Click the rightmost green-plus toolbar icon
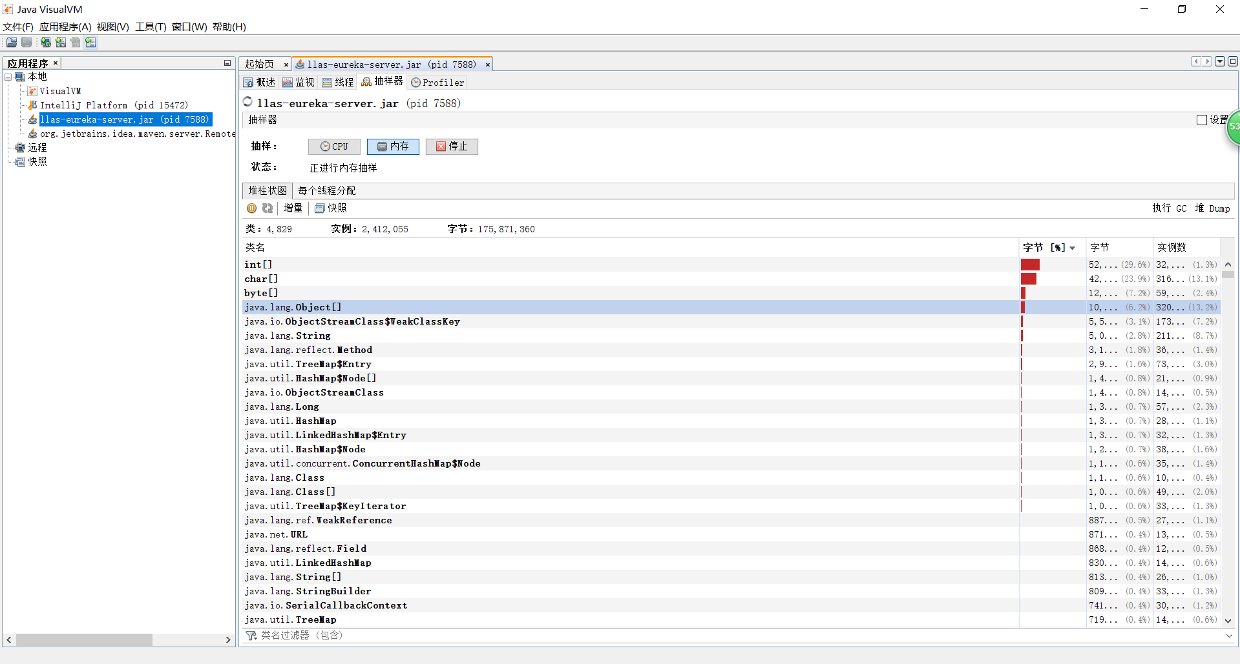Image resolution: width=1240 pixels, height=664 pixels. click(x=90, y=43)
